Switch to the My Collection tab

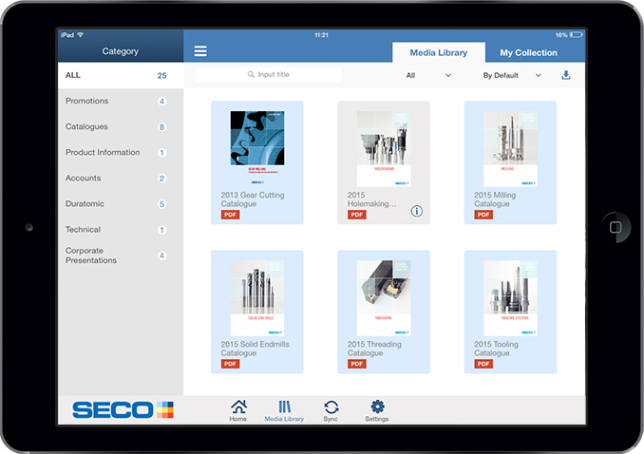click(528, 53)
